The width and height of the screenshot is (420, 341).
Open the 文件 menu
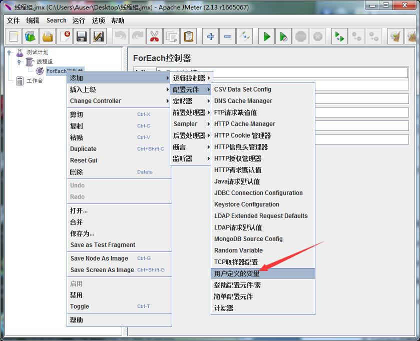pos(14,20)
